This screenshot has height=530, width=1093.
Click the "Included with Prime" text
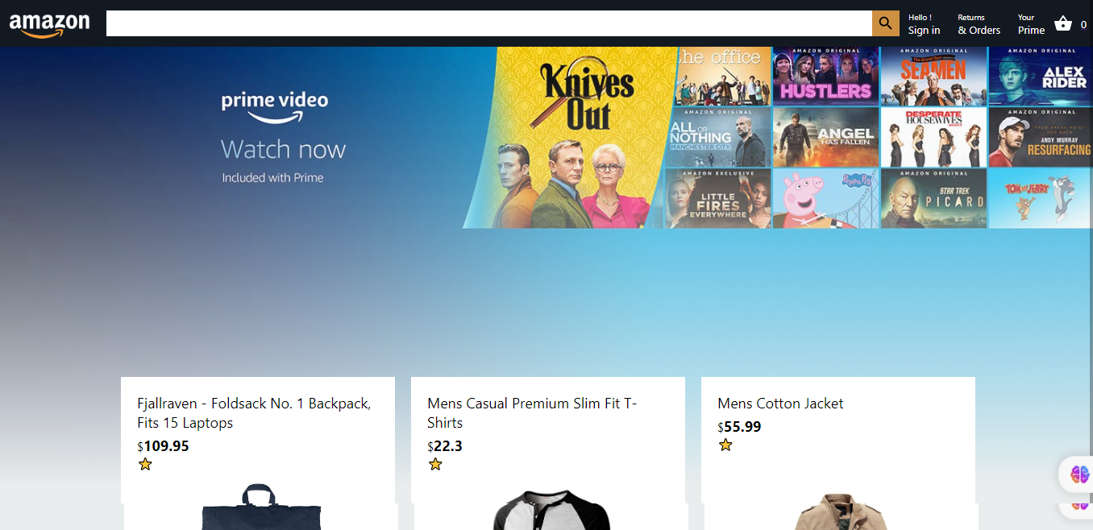pyautogui.click(x=272, y=177)
